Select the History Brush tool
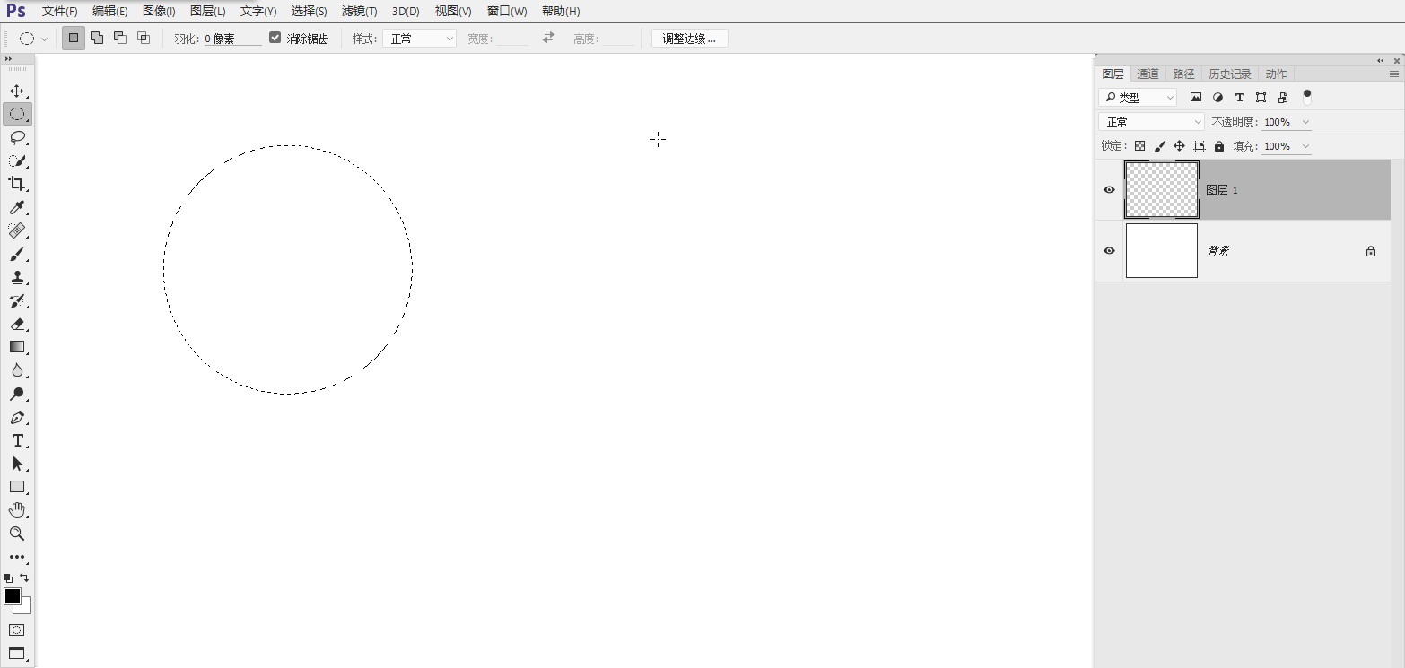The image size is (1405, 668). coord(17,301)
